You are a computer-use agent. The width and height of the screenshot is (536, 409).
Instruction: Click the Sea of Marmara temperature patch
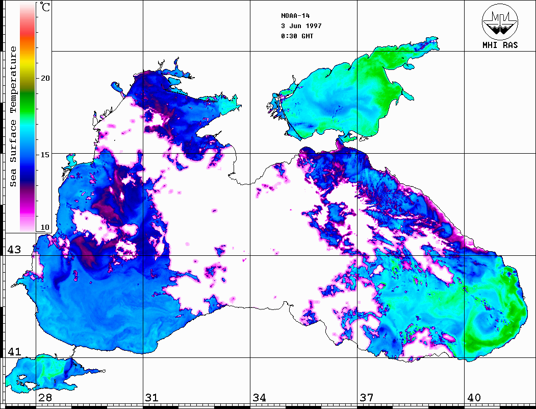(48, 373)
